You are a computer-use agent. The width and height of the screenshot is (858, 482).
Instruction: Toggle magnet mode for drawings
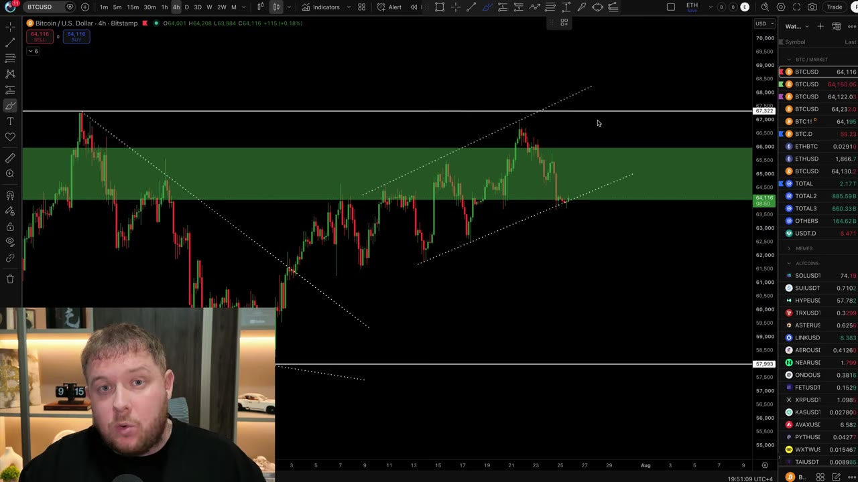click(10, 195)
